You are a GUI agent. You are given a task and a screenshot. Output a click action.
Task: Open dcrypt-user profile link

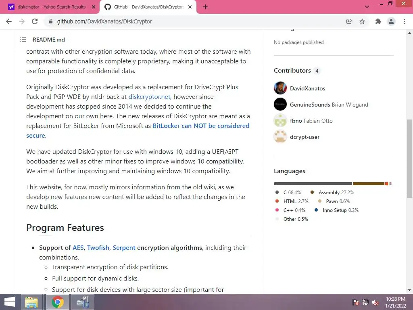point(305,137)
